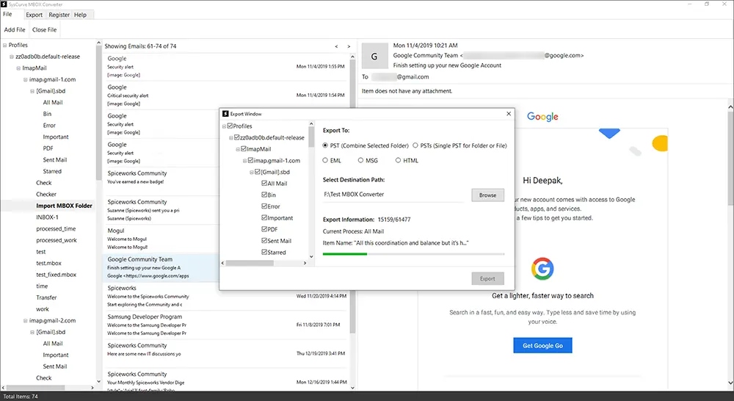Click the SysCurve app logo in title bar

coord(4,4)
